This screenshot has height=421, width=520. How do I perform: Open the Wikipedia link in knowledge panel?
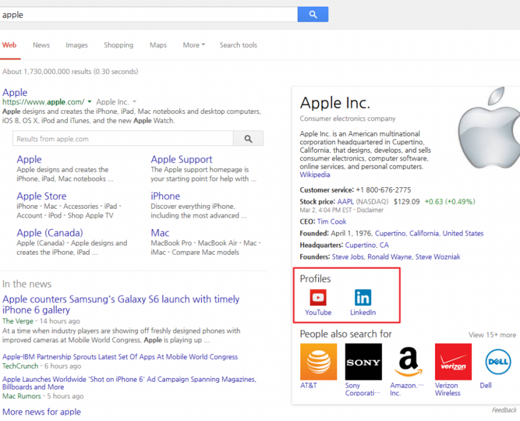point(314,175)
